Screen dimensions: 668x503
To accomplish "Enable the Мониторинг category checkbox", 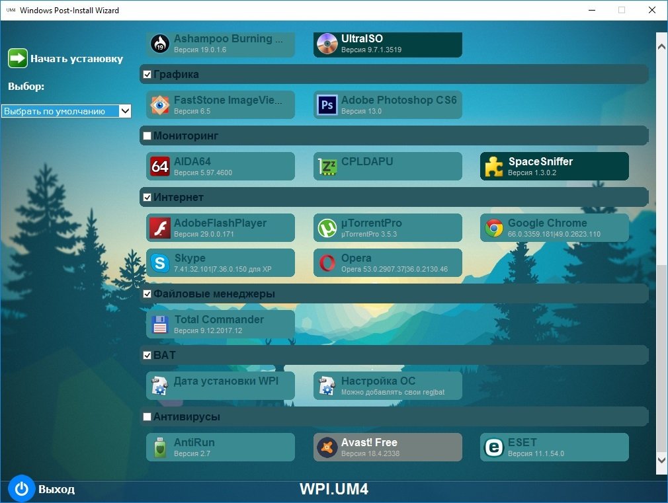I will tap(147, 136).
